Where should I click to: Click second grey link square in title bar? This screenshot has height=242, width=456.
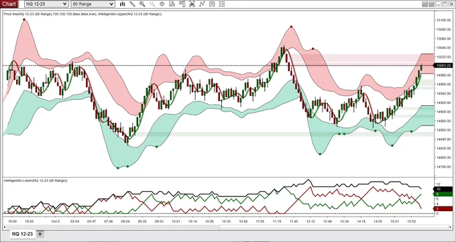[x=432, y=4]
